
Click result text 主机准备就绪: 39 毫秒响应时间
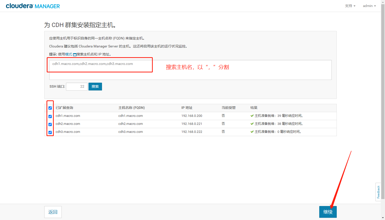(279, 116)
